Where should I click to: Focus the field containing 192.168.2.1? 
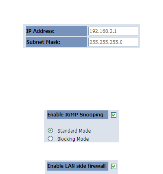pyautogui.click(x=113, y=31)
